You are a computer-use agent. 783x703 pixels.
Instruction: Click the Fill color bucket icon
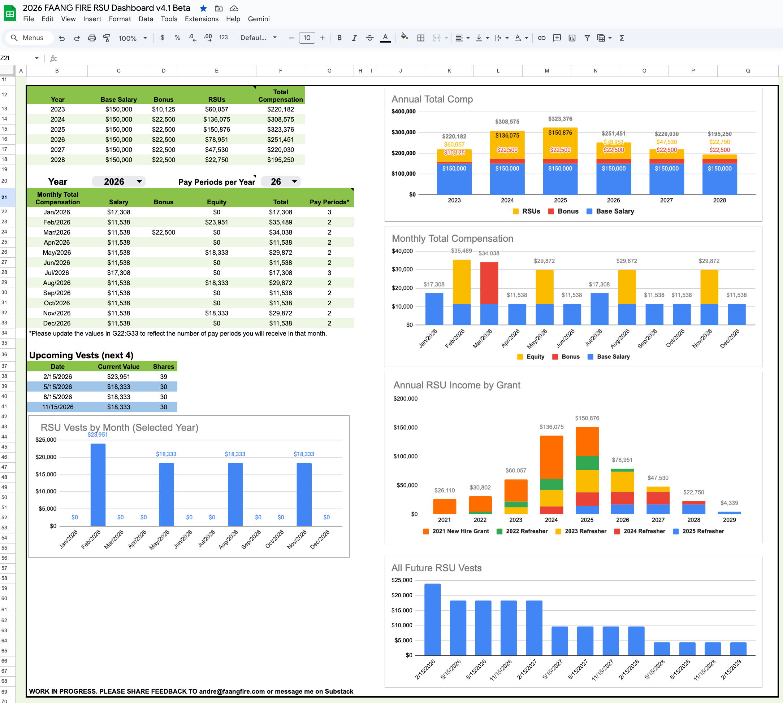pyautogui.click(x=404, y=38)
